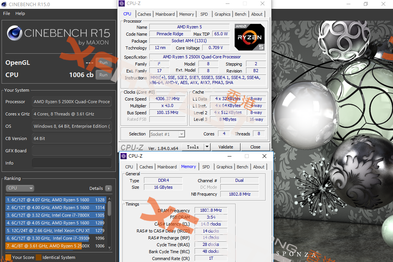
Task: Run the CPU benchmark in Cinebench
Action: [x=103, y=75]
